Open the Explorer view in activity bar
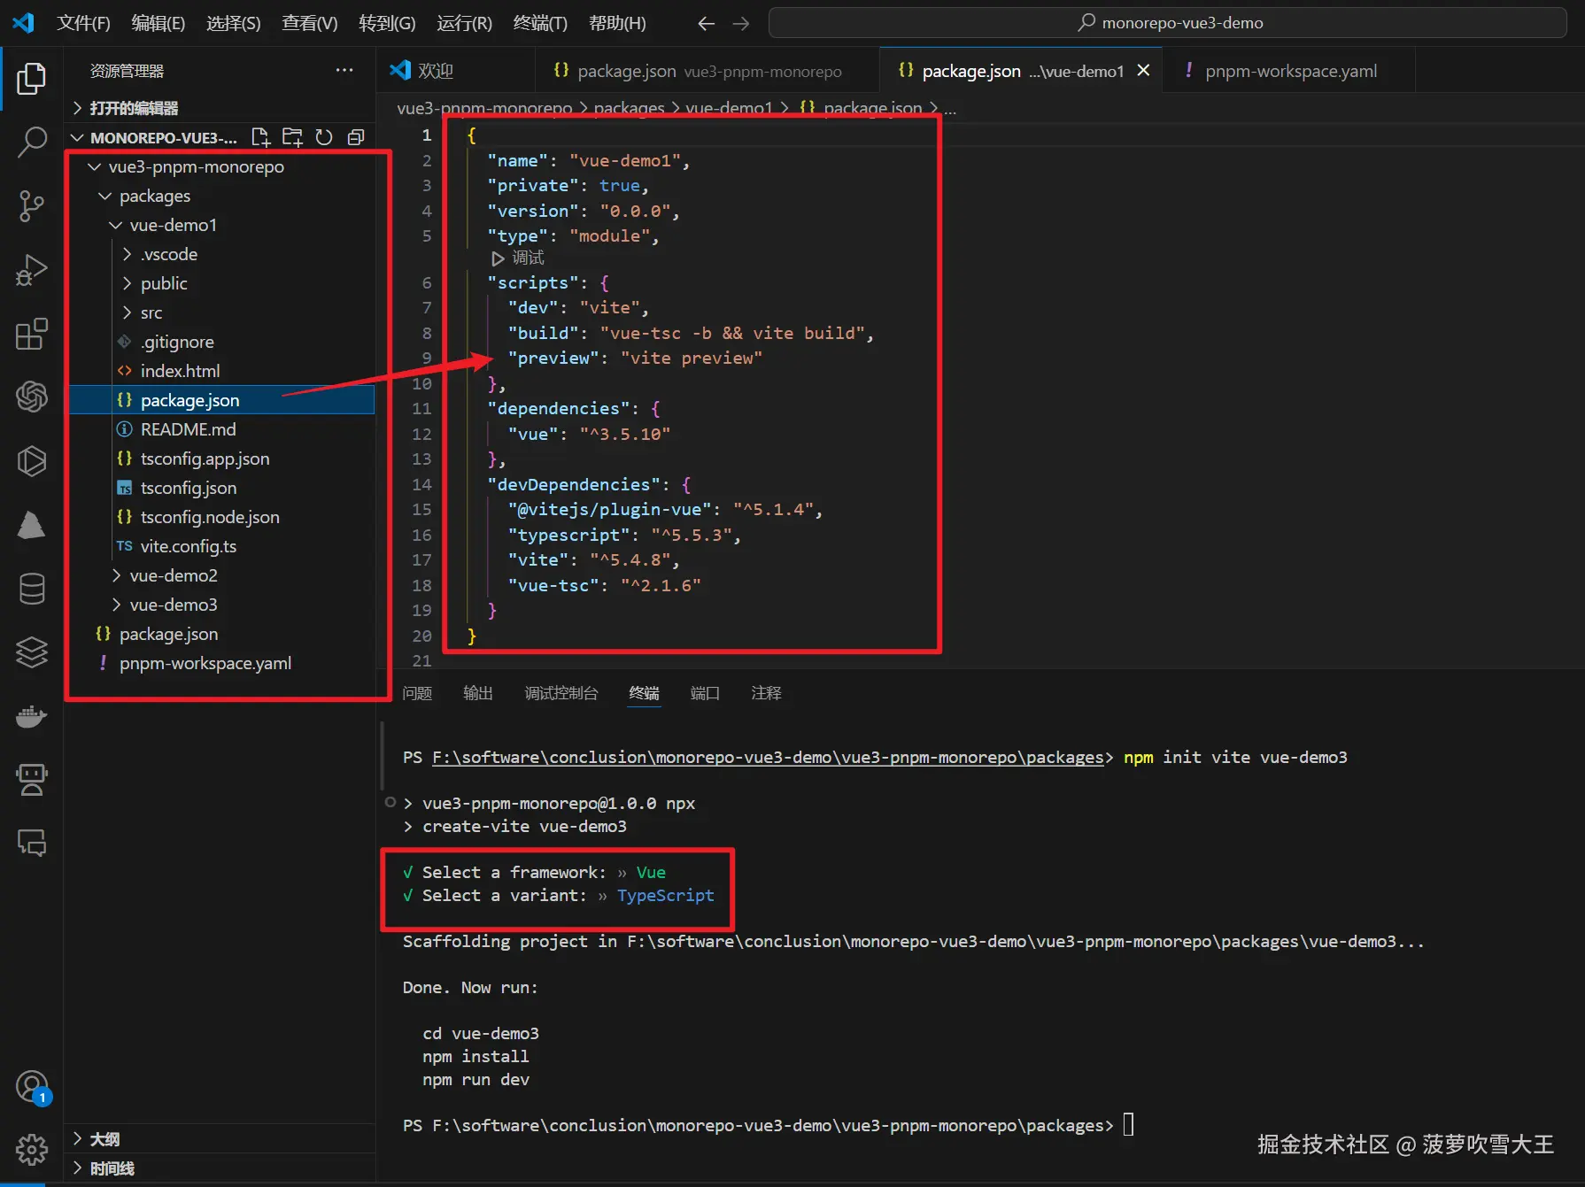 (32, 78)
